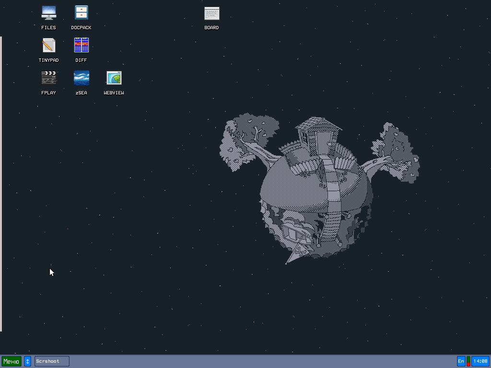Open the zSEA image viewer icon
The width and height of the screenshot is (491, 368).
(x=81, y=78)
